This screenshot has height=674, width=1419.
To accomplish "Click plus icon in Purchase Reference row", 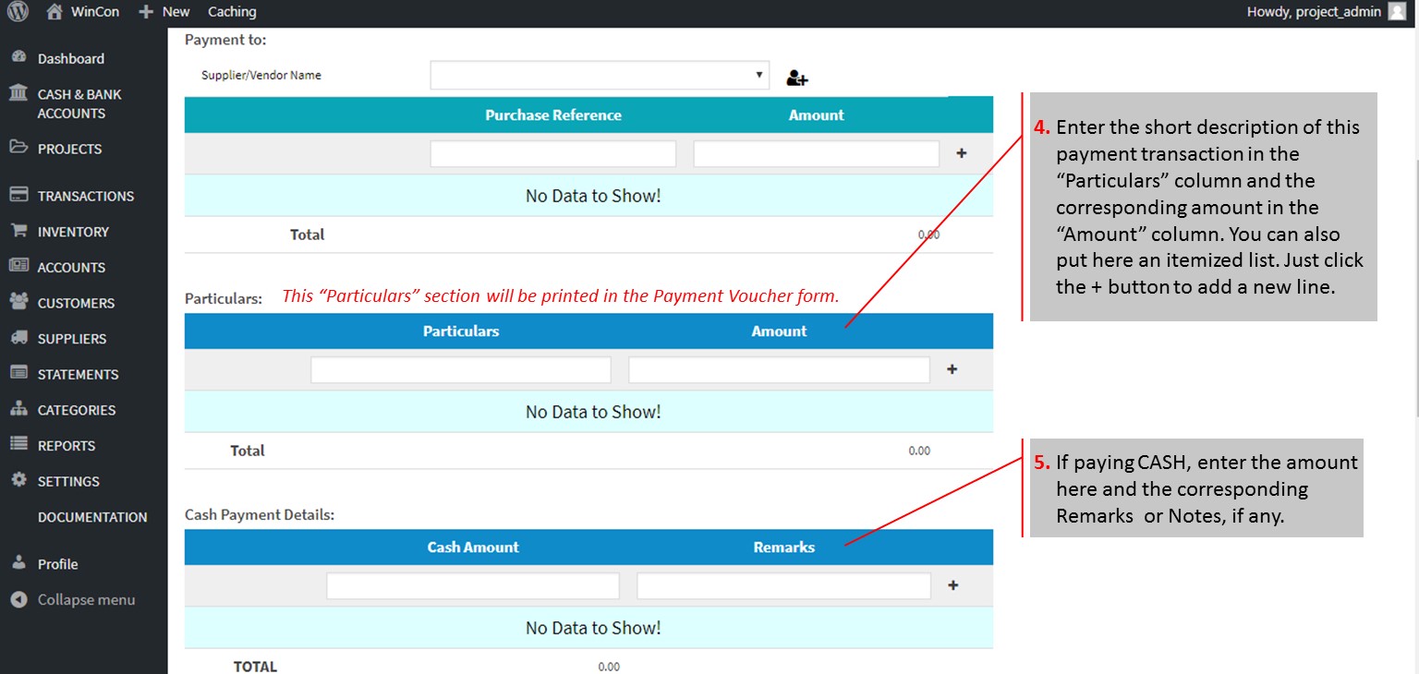I will pyautogui.click(x=961, y=153).
